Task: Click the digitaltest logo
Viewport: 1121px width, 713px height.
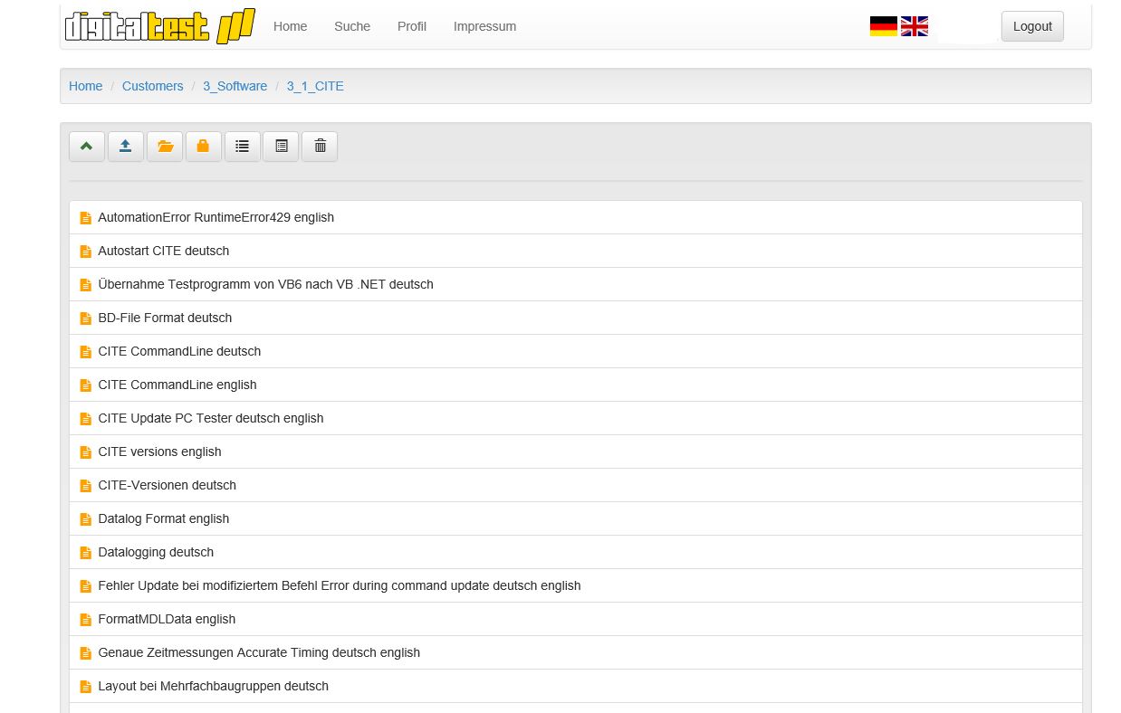Action: tap(159, 26)
